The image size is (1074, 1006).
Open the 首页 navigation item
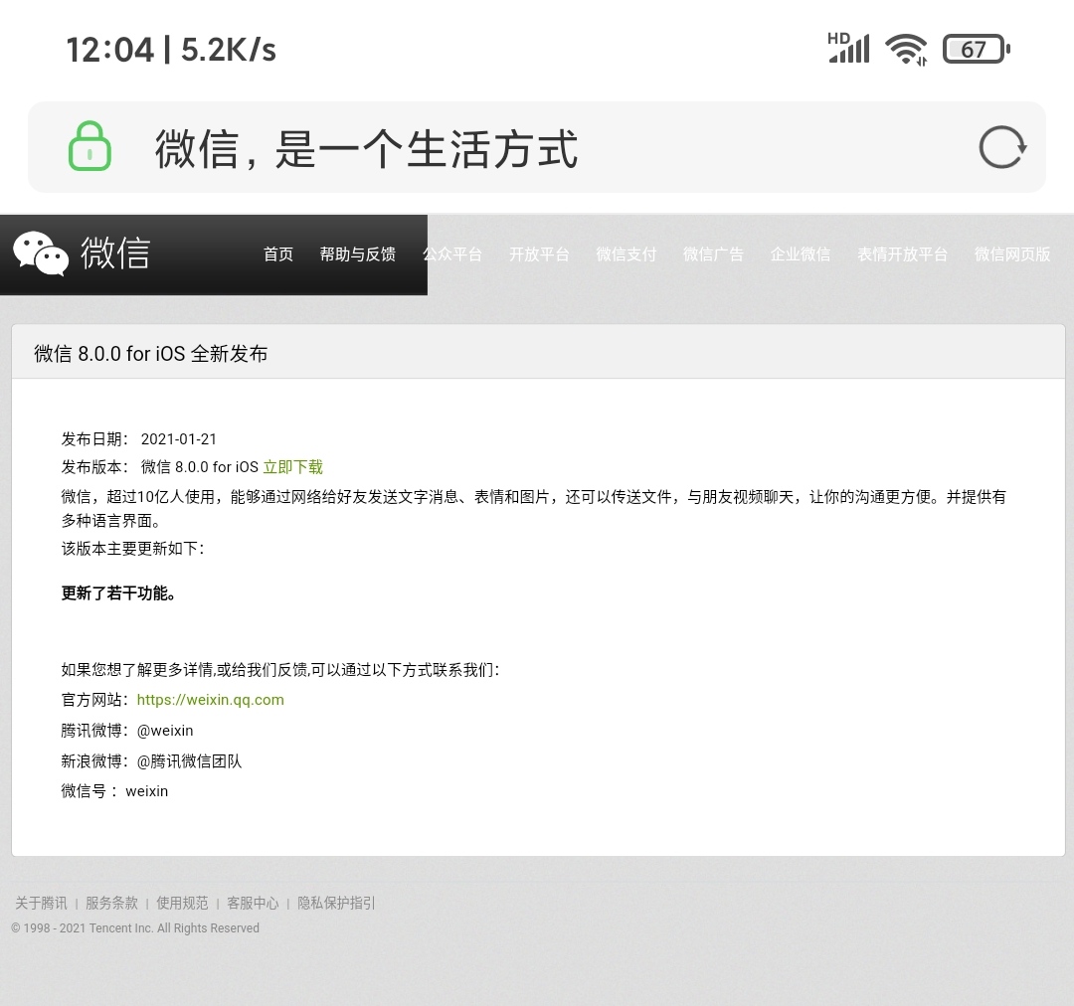tap(277, 254)
